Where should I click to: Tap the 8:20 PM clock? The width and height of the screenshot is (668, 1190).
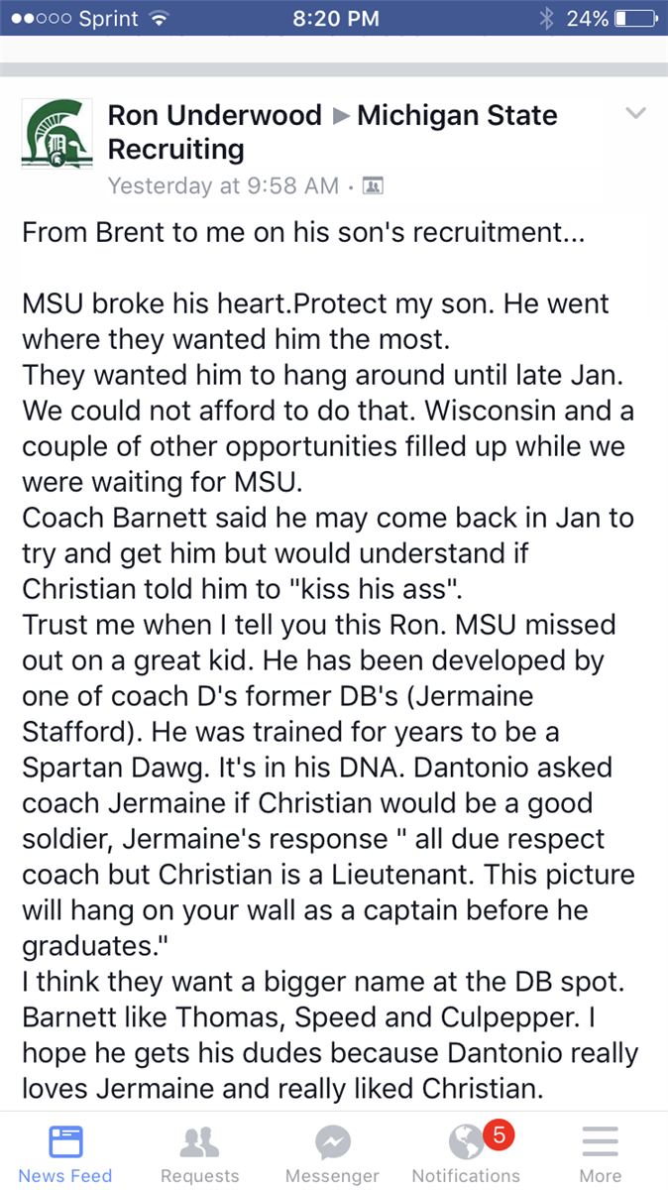click(x=337, y=18)
